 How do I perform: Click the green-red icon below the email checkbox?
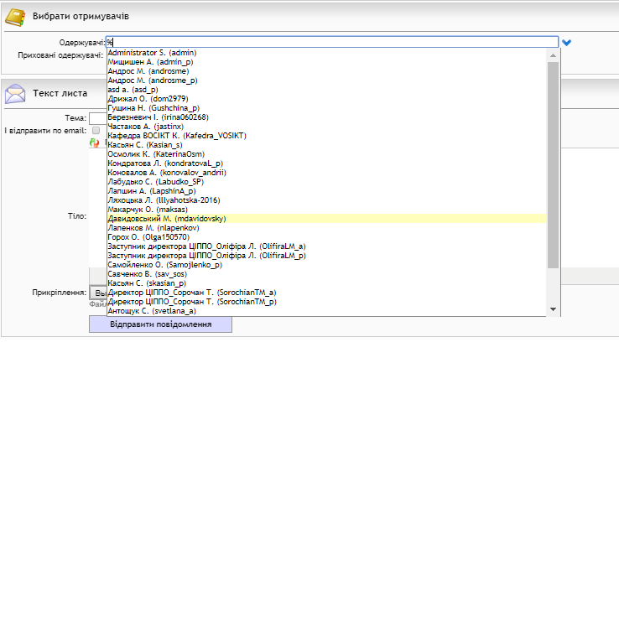(x=94, y=143)
